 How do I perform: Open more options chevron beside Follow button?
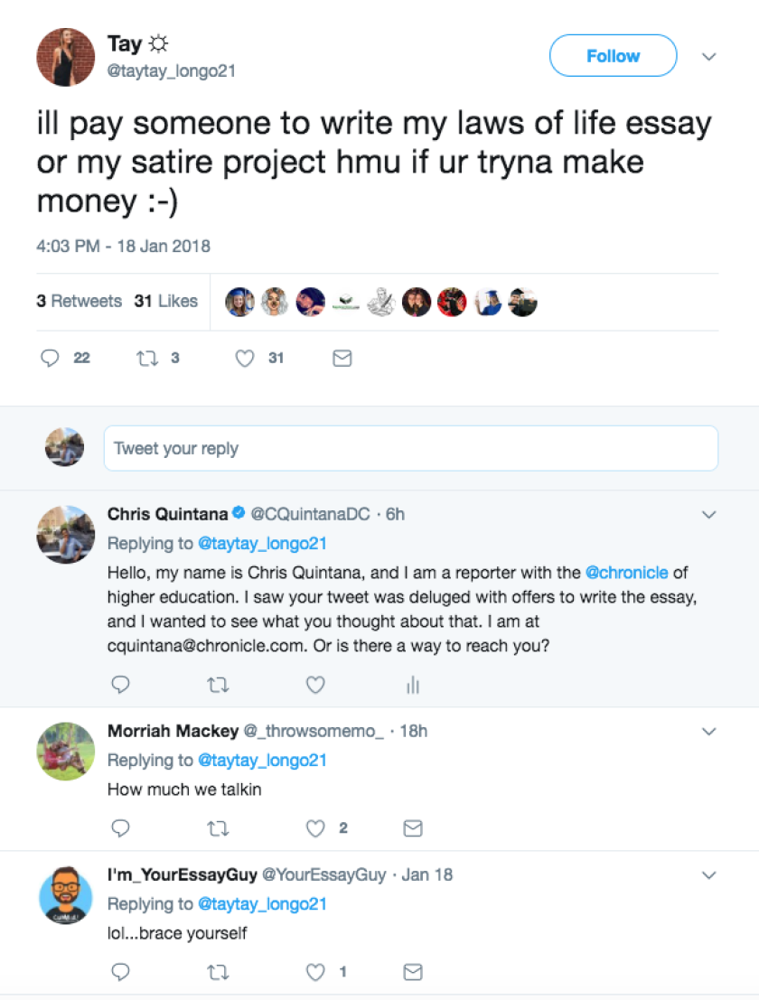pyautogui.click(x=709, y=57)
